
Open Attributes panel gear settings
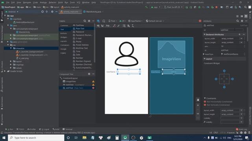242,21
